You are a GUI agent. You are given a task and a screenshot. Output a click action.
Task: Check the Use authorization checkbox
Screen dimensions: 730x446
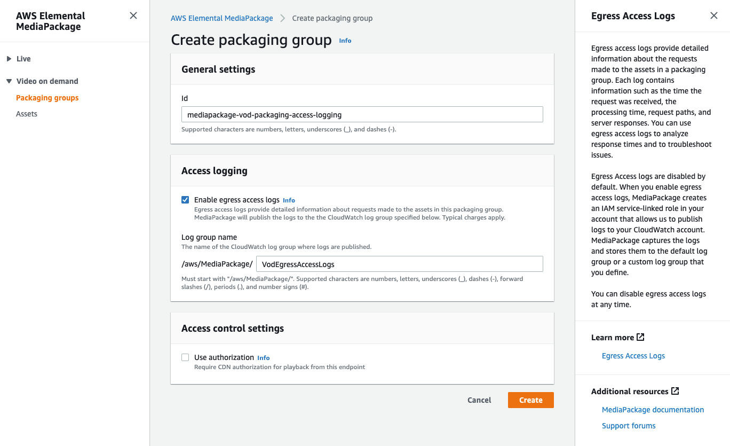(185, 357)
